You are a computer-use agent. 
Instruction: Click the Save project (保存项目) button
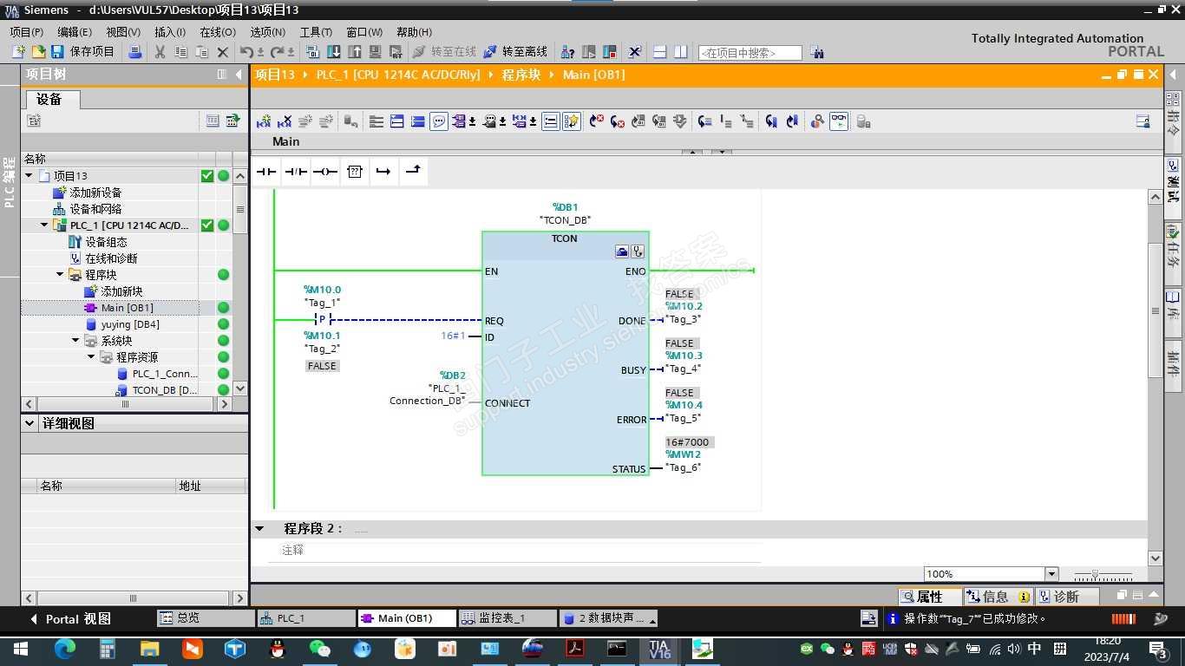(x=83, y=52)
